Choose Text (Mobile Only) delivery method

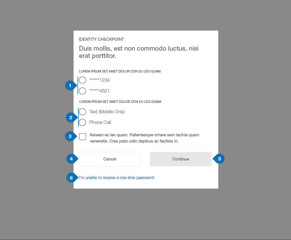[x=82, y=112]
